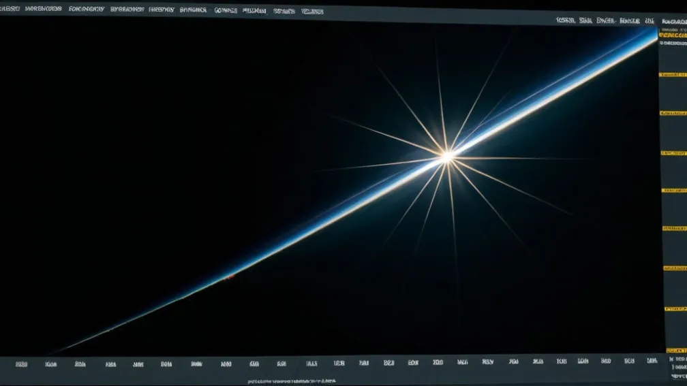
Task: Select the third top menu bar item
Action: coord(85,10)
